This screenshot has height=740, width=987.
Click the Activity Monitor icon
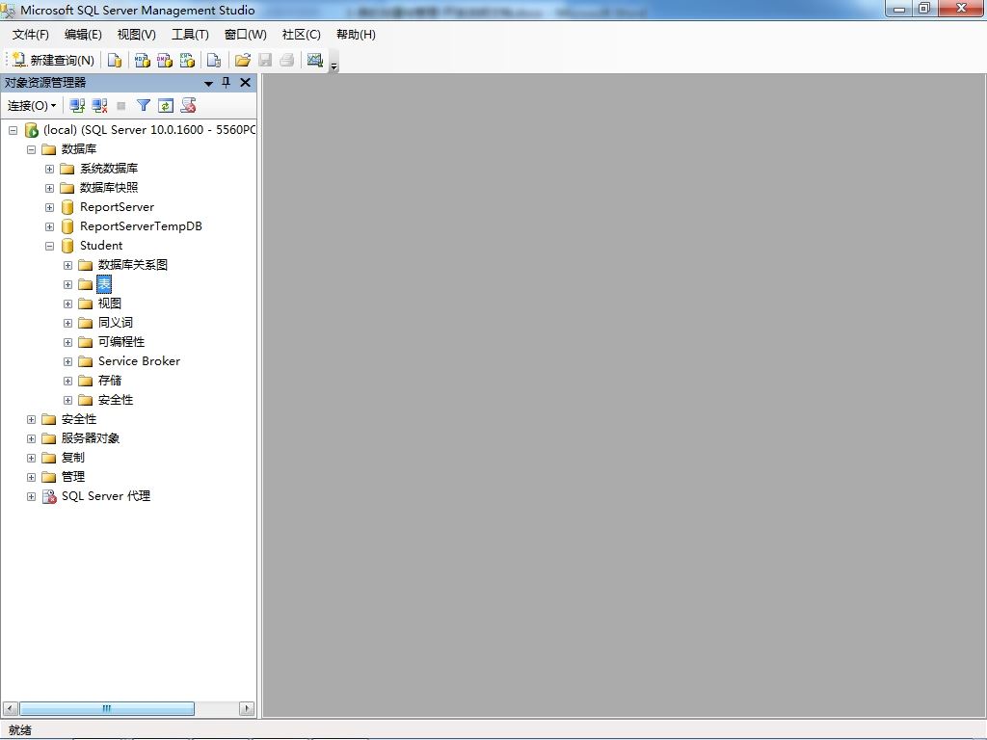(315, 60)
